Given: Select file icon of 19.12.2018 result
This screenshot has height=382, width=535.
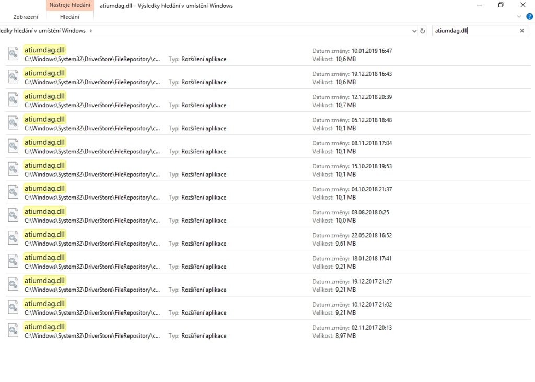Looking at the screenshot, I should pyautogui.click(x=14, y=77).
